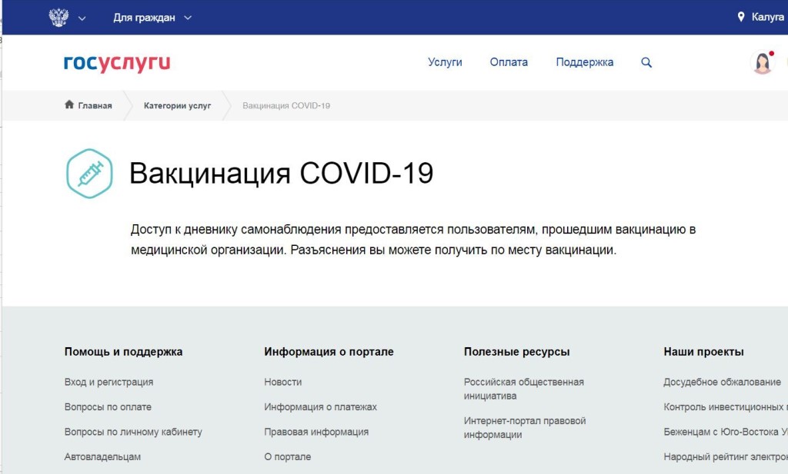Click the Russian coat of arms emblem
788x474 pixels.
(58, 17)
